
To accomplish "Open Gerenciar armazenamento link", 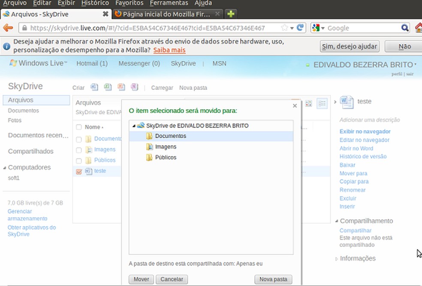I will coord(27,215).
